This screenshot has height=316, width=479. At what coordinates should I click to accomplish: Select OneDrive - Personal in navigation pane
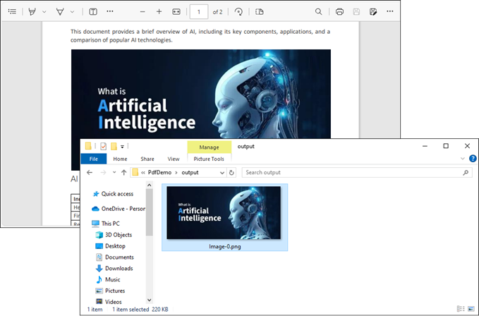[x=119, y=209]
